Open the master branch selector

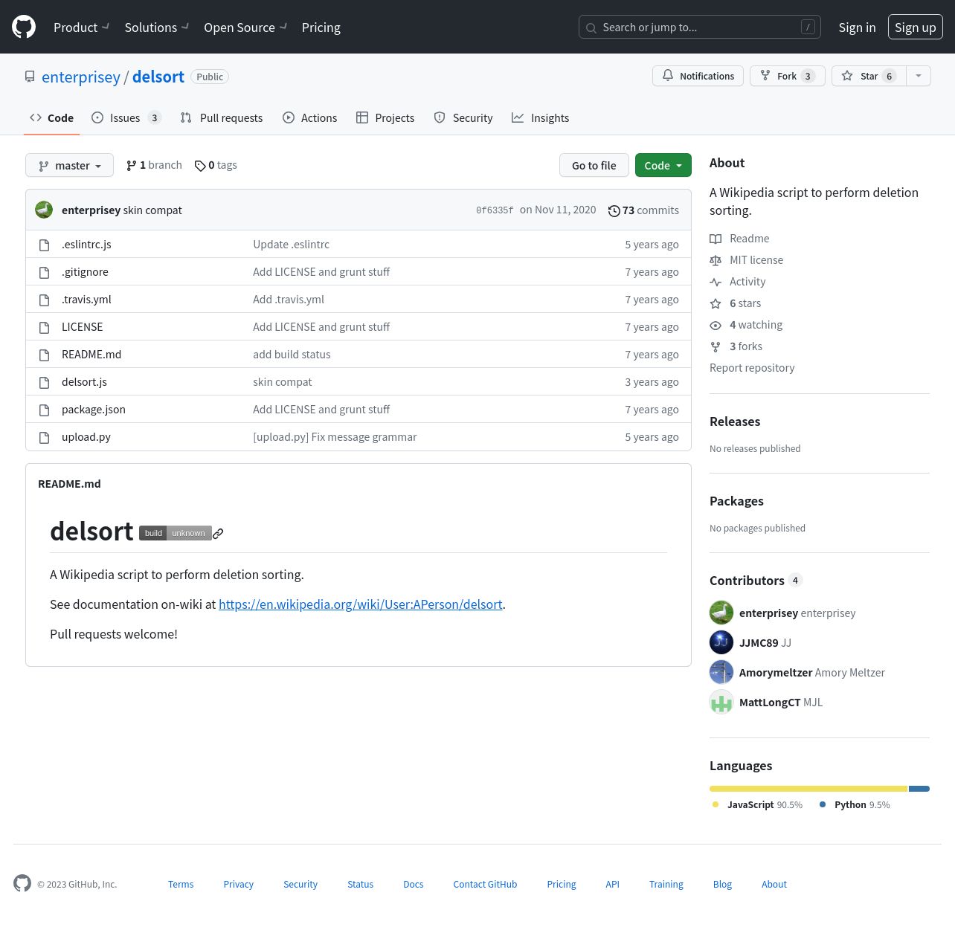[x=69, y=165]
